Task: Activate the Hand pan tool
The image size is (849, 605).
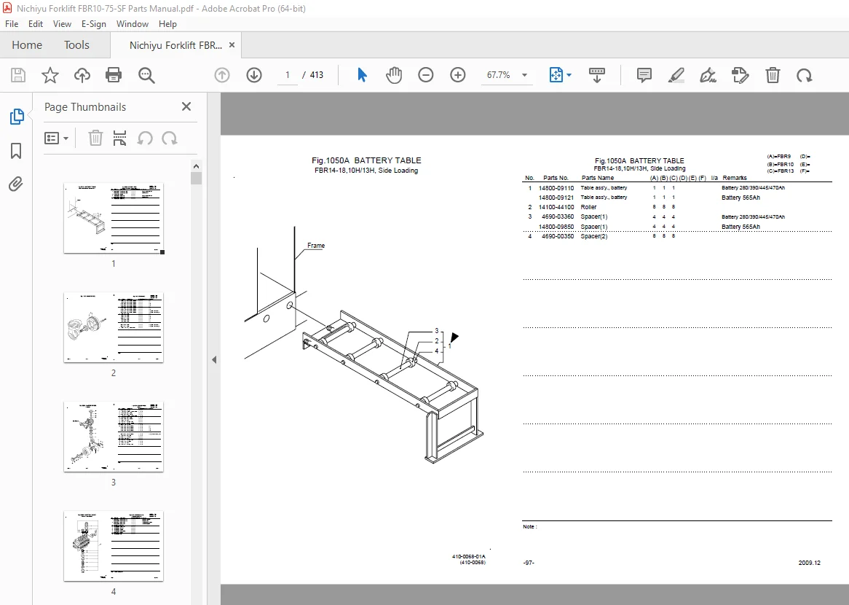Action: 394,75
